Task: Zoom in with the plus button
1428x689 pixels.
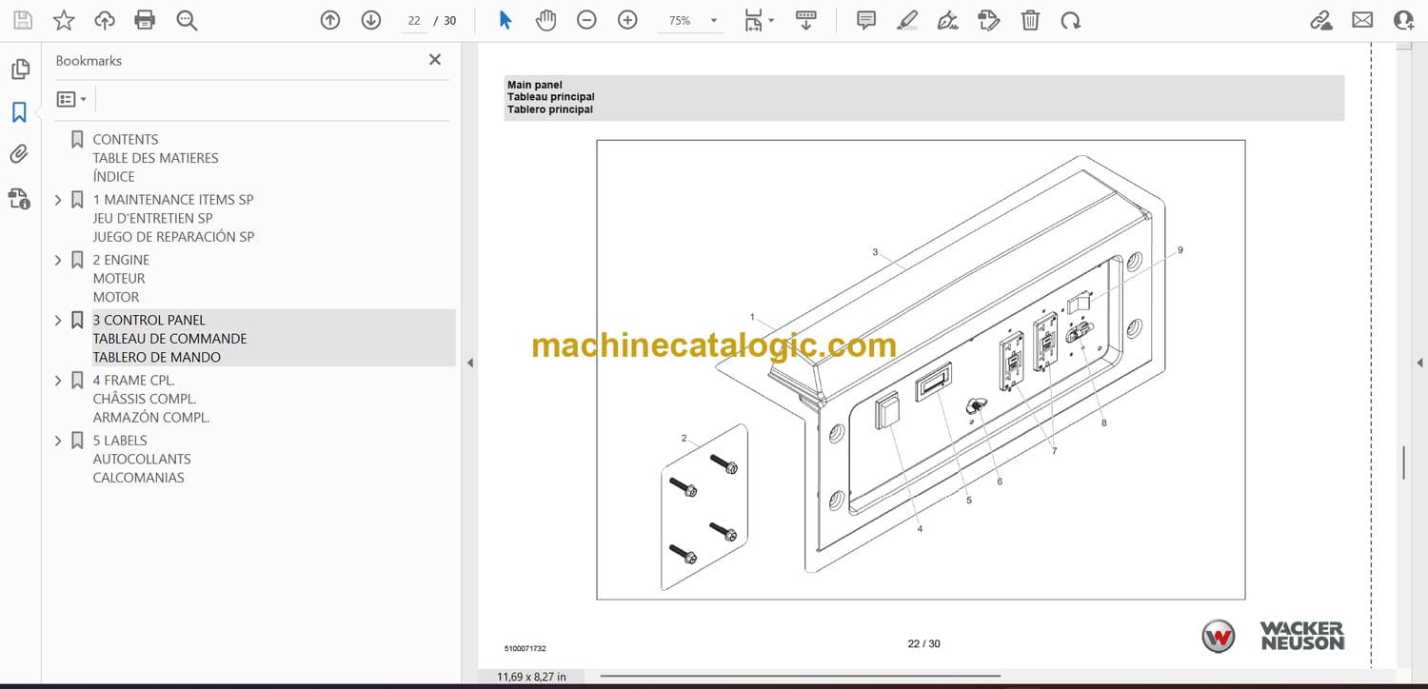Action: click(627, 20)
